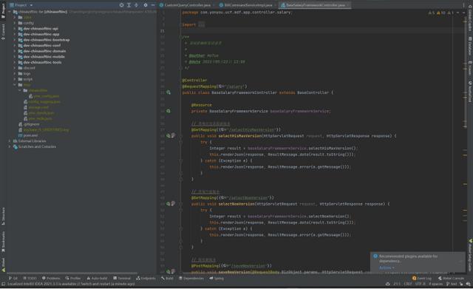
Task: Open the Spring tool window
Action: (217, 278)
